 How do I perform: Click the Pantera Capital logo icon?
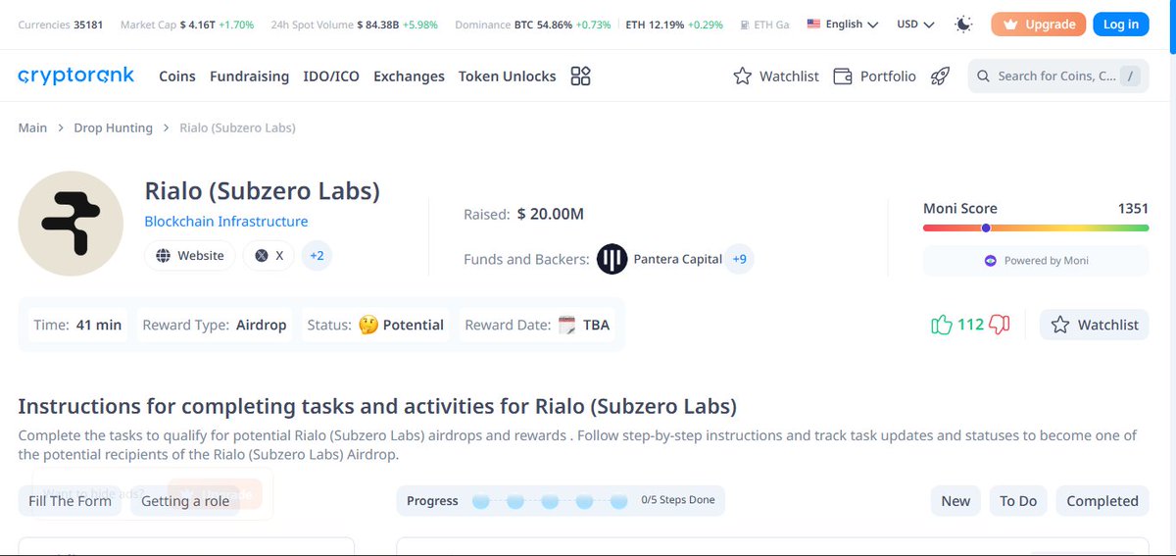(612, 259)
